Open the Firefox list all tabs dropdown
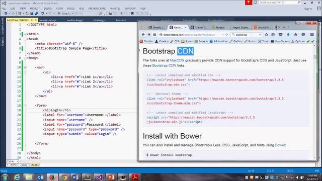322x181 pixels. click(x=288, y=27)
